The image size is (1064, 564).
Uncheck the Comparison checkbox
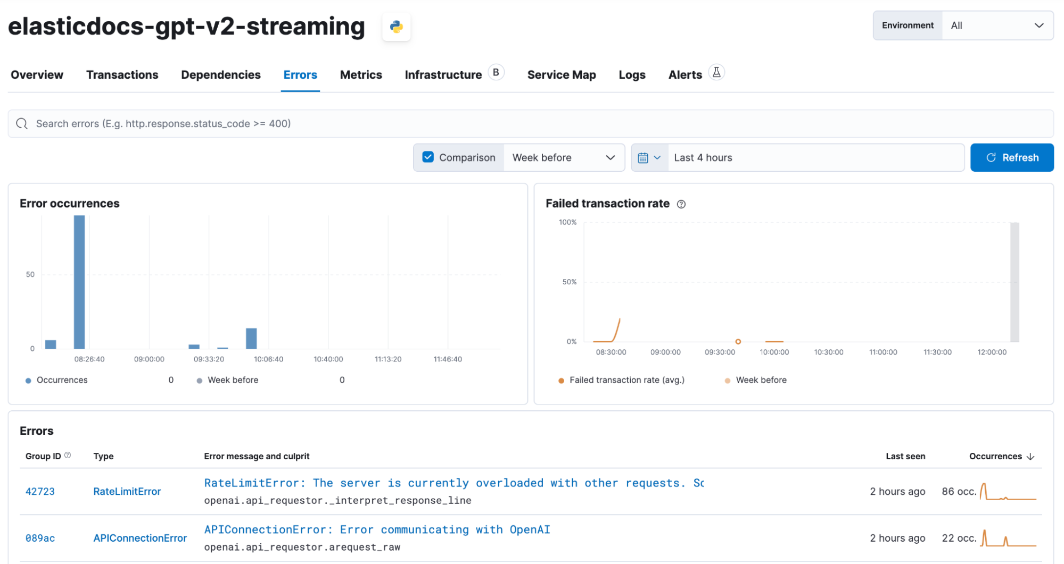(x=427, y=157)
